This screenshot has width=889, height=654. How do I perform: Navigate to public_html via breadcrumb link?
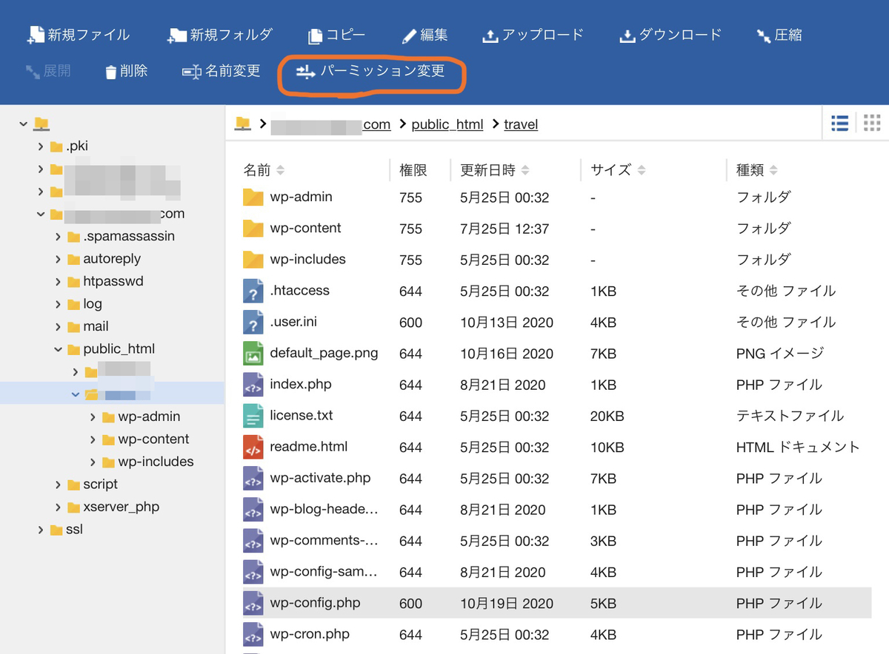point(447,124)
